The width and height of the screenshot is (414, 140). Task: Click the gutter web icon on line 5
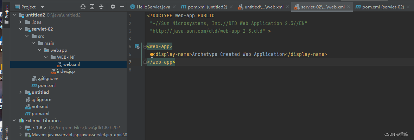(137, 46)
